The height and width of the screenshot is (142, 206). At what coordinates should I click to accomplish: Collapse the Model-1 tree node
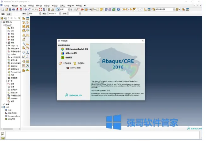4,25
